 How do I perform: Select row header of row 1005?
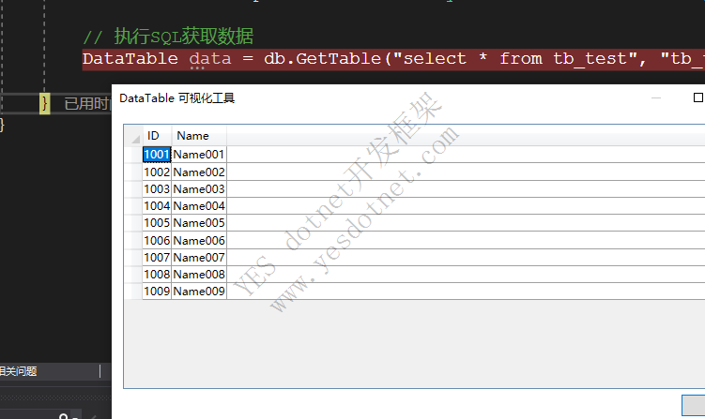tap(133, 223)
